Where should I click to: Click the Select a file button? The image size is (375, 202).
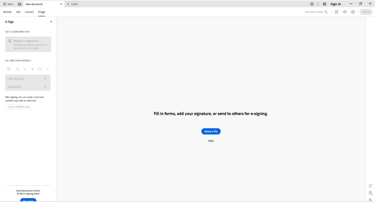210,131
